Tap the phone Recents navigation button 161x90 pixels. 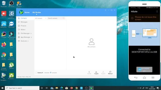[x=153, y=78]
